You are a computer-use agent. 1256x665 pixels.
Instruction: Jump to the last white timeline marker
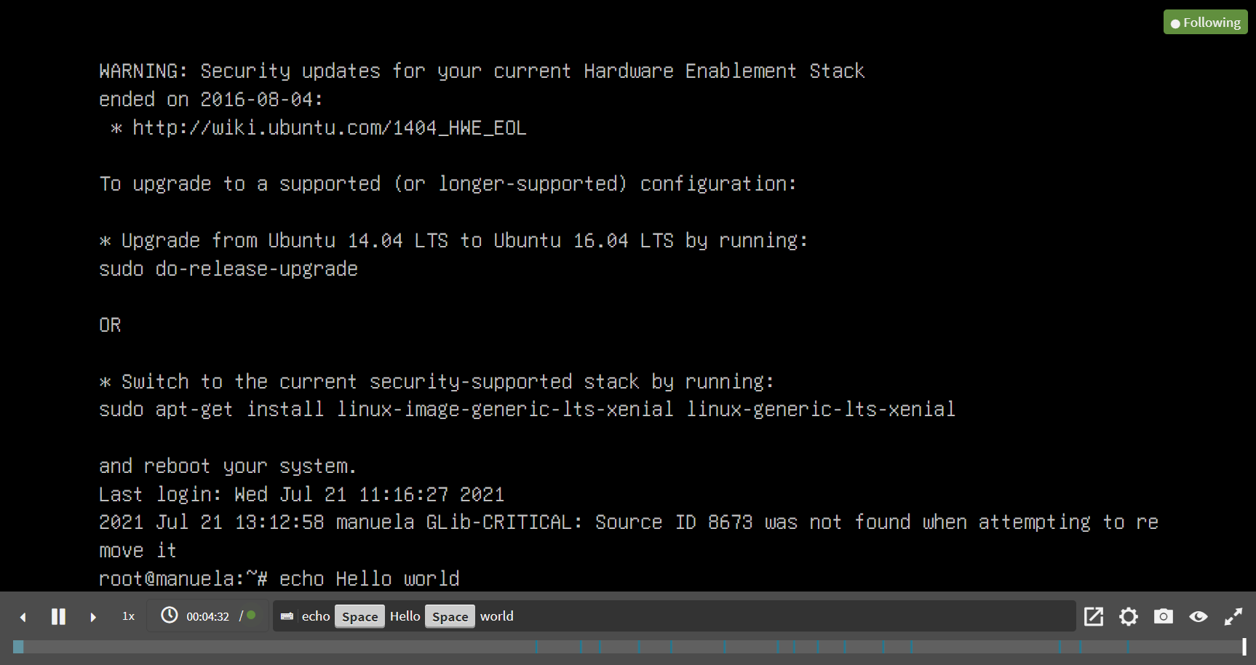(x=1244, y=646)
